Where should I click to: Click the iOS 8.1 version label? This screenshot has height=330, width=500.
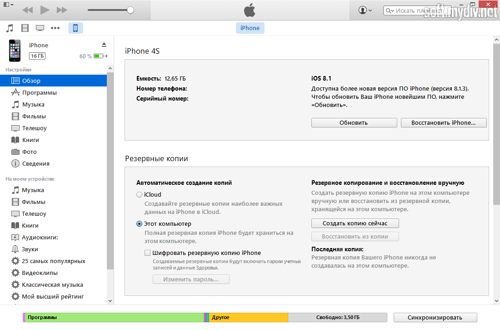pyautogui.click(x=321, y=78)
